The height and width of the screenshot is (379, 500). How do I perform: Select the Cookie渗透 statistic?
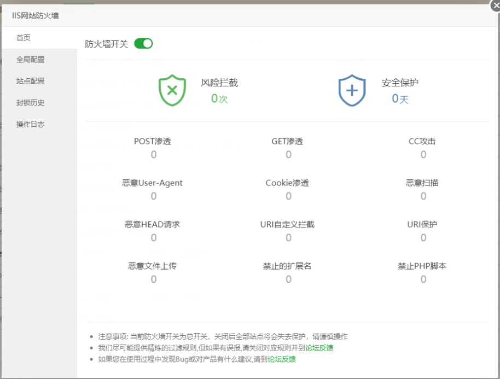(x=288, y=189)
